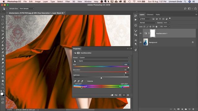Click the on-image adjustment hand tool

point(75,61)
